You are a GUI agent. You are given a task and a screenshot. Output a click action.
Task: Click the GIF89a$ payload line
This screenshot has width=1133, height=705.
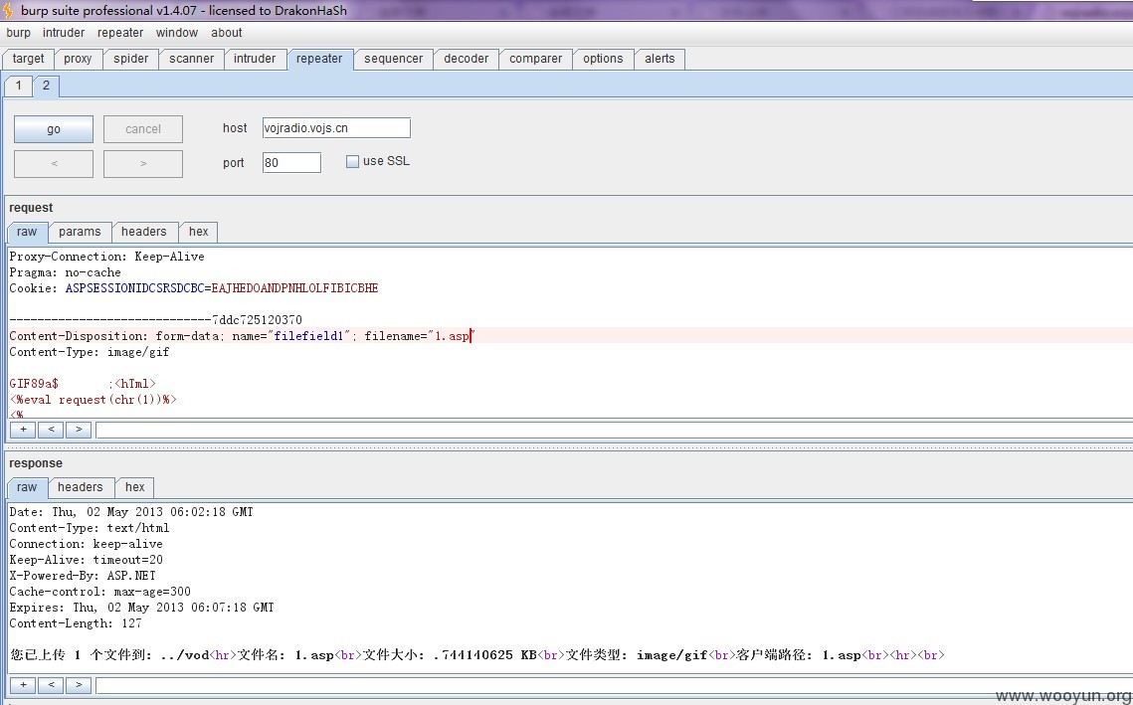point(83,384)
